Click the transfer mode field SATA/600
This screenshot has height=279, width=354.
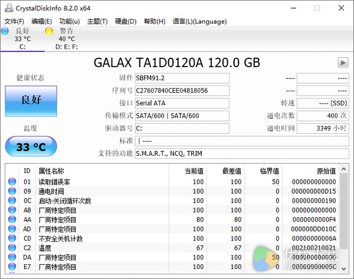(182, 116)
